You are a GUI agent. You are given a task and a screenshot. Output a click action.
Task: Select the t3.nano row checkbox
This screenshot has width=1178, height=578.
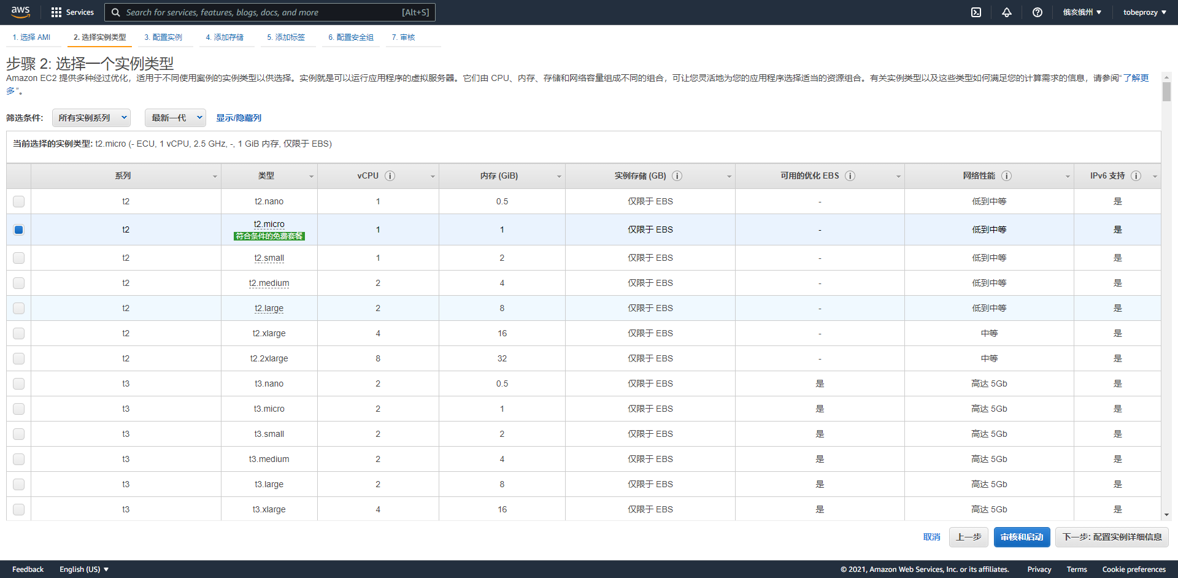click(x=19, y=383)
